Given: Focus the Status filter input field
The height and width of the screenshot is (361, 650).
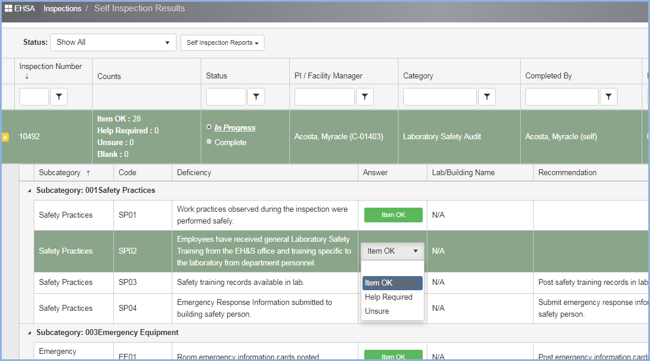Looking at the screenshot, I should 226,97.
